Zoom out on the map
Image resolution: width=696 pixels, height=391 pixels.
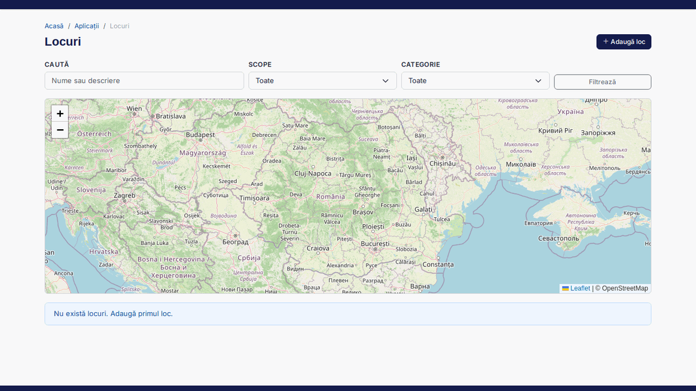click(x=60, y=130)
